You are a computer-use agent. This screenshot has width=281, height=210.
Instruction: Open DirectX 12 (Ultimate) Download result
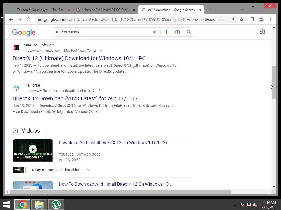tap(79, 58)
